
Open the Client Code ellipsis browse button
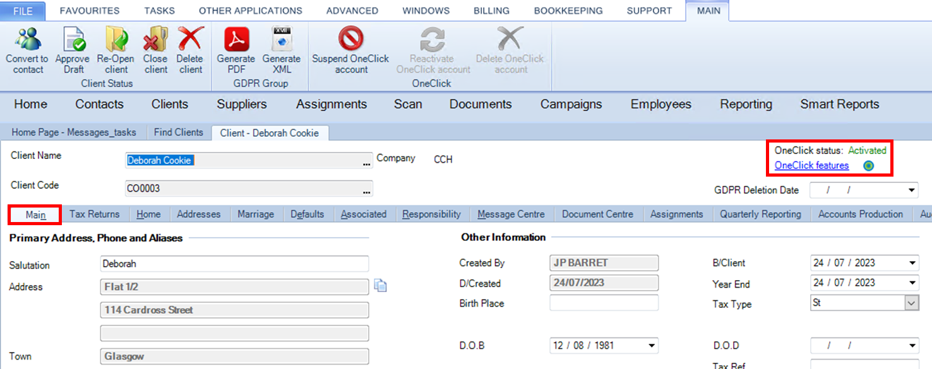(x=366, y=189)
